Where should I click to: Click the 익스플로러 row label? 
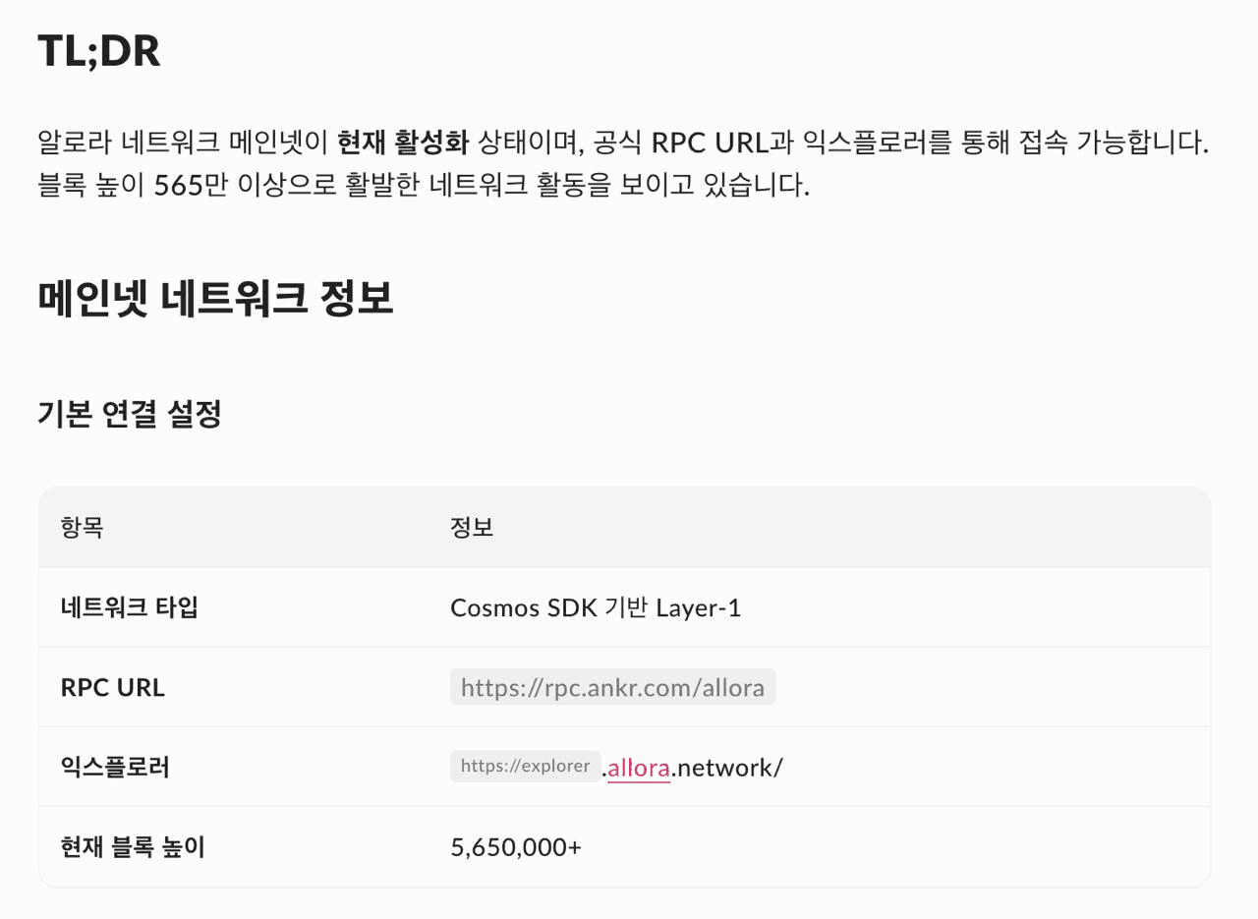[115, 767]
